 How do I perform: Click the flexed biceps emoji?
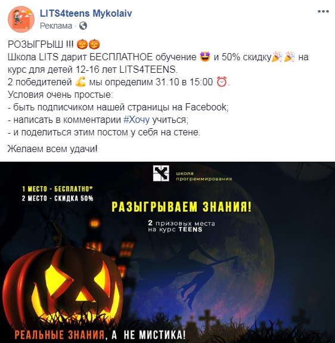coord(80,82)
